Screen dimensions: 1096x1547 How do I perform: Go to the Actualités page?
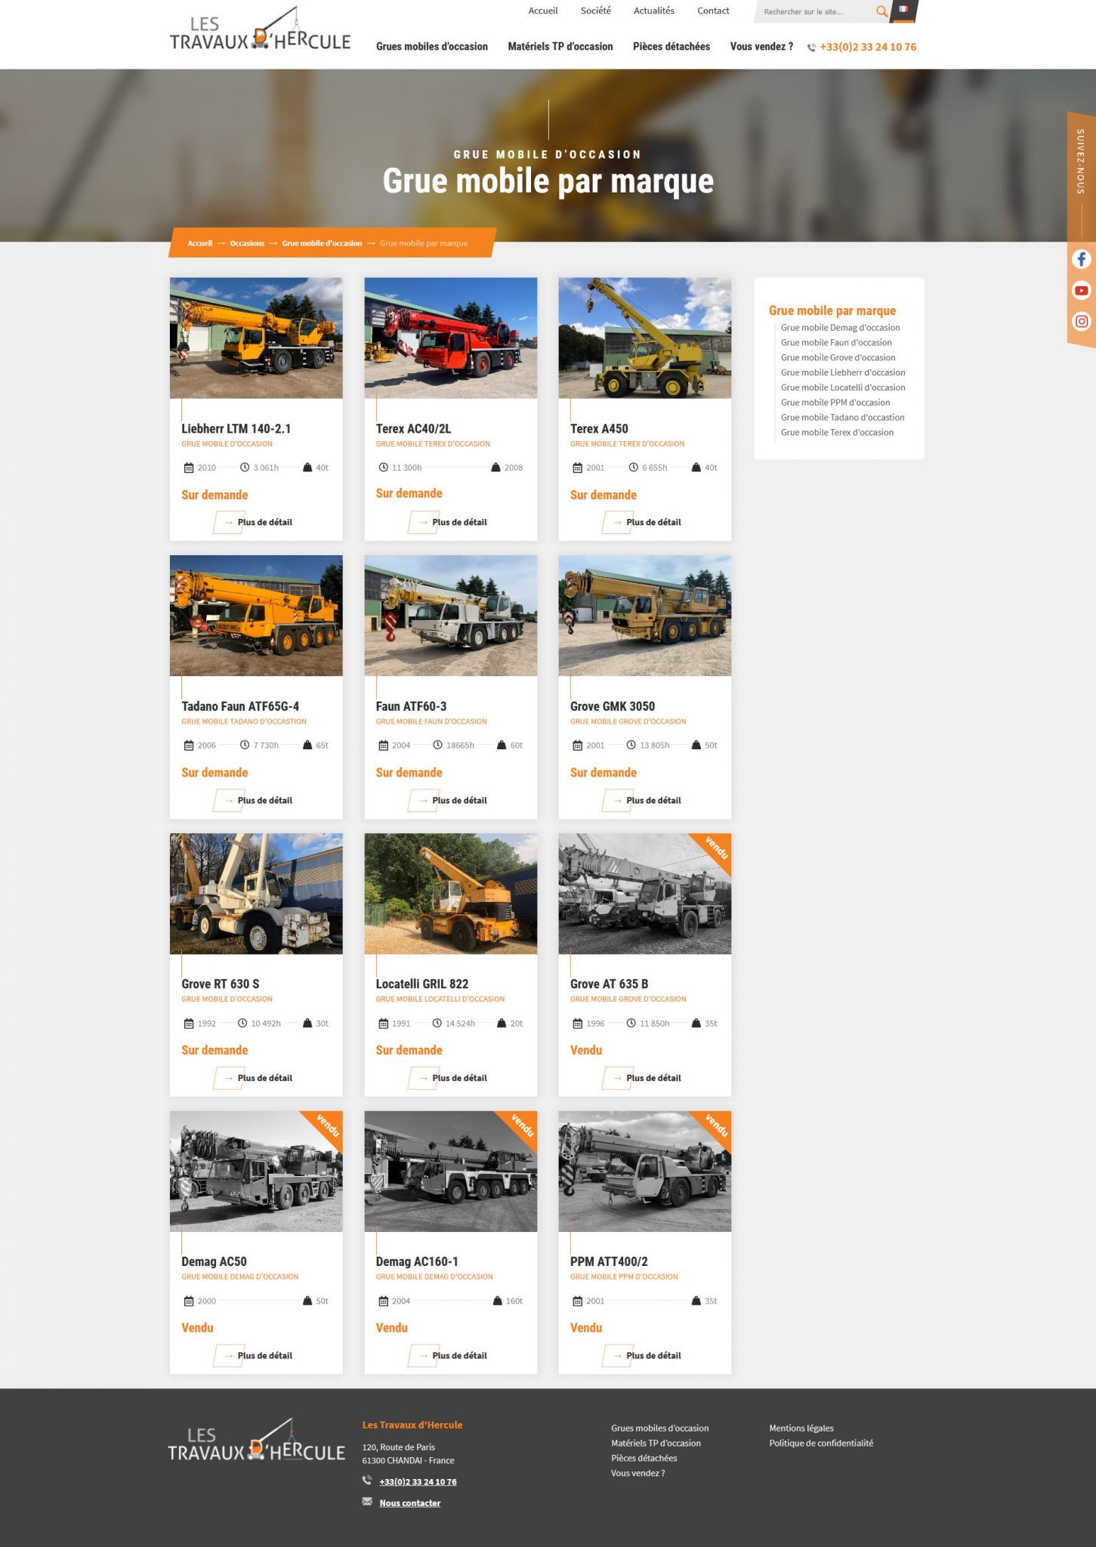[653, 11]
